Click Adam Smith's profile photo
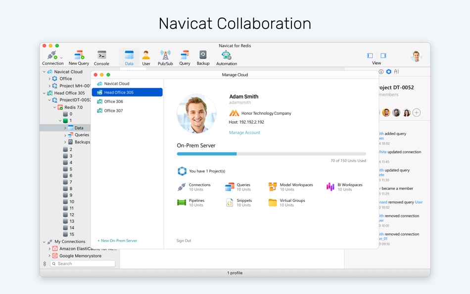470x294 pixels. tap(196, 114)
